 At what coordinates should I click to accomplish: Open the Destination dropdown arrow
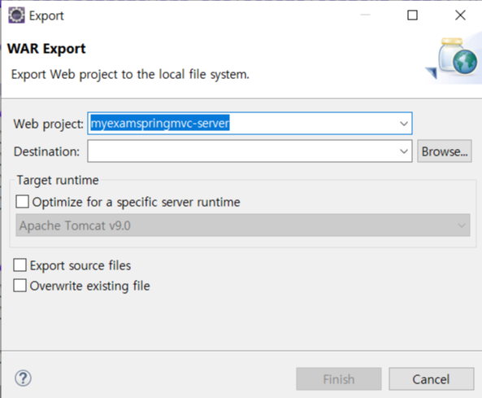pos(404,151)
